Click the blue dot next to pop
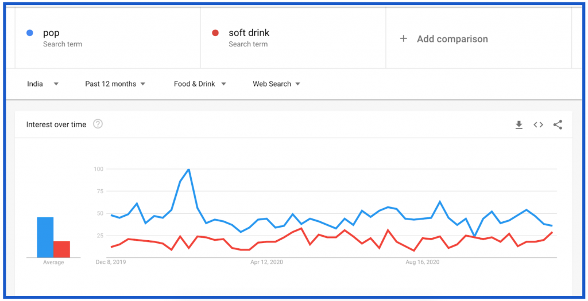 (x=30, y=33)
